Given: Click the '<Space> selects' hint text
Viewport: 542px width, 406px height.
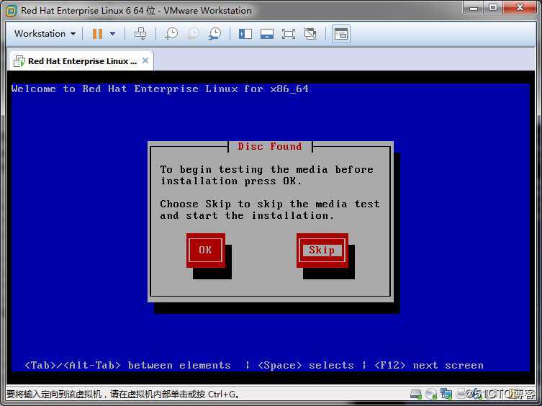Looking at the screenshot, I should (x=306, y=365).
